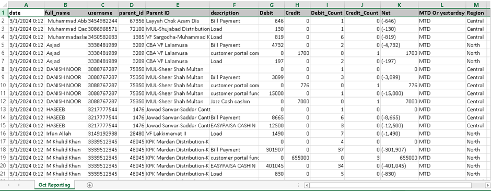The height and width of the screenshot is (191, 491).
Task: Switch to the Oct Reporting sheet tab
Action: click(x=54, y=185)
